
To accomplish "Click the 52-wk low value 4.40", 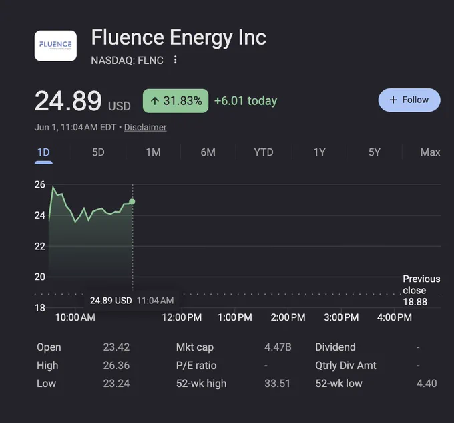I will [427, 384].
